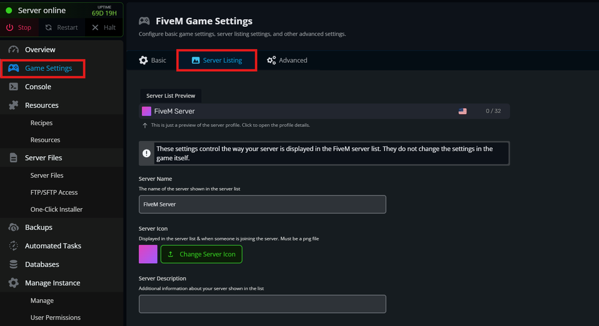Image resolution: width=599 pixels, height=326 pixels.
Task: Click the Game Settings gamepad icon
Action: coord(13,68)
